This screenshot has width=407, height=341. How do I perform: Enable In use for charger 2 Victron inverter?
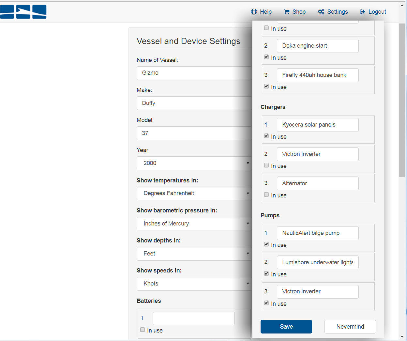[266, 165]
